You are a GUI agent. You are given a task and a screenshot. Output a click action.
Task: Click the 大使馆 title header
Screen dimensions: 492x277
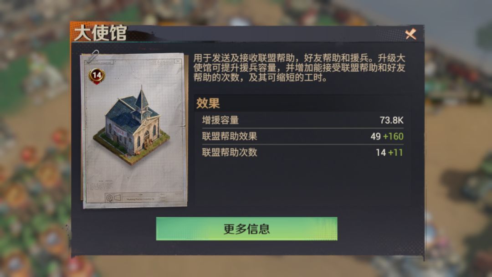(x=100, y=33)
